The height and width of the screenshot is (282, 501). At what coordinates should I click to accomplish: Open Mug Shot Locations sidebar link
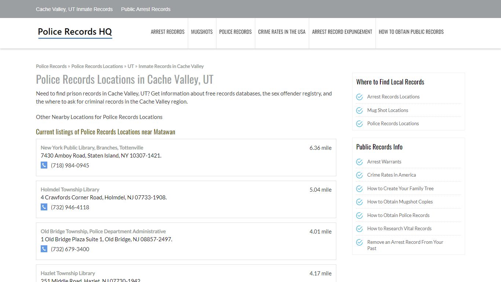[x=387, y=110]
